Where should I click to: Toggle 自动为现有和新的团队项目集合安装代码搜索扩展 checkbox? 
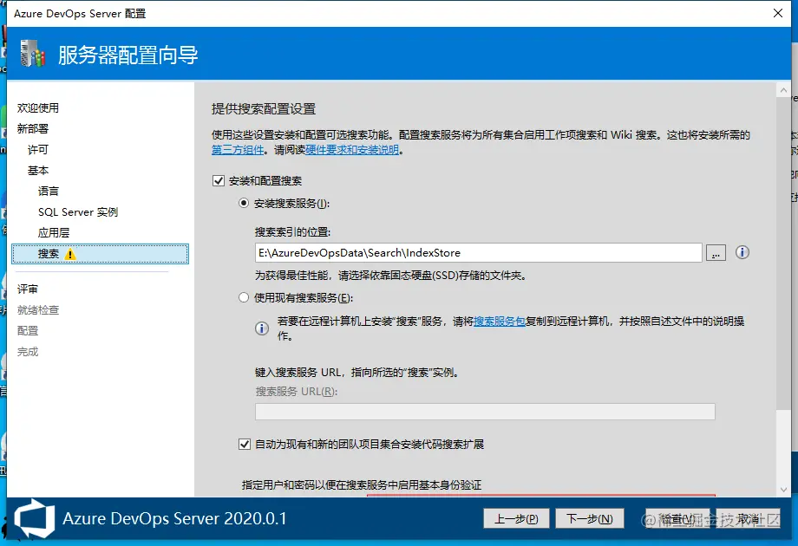point(245,444)
